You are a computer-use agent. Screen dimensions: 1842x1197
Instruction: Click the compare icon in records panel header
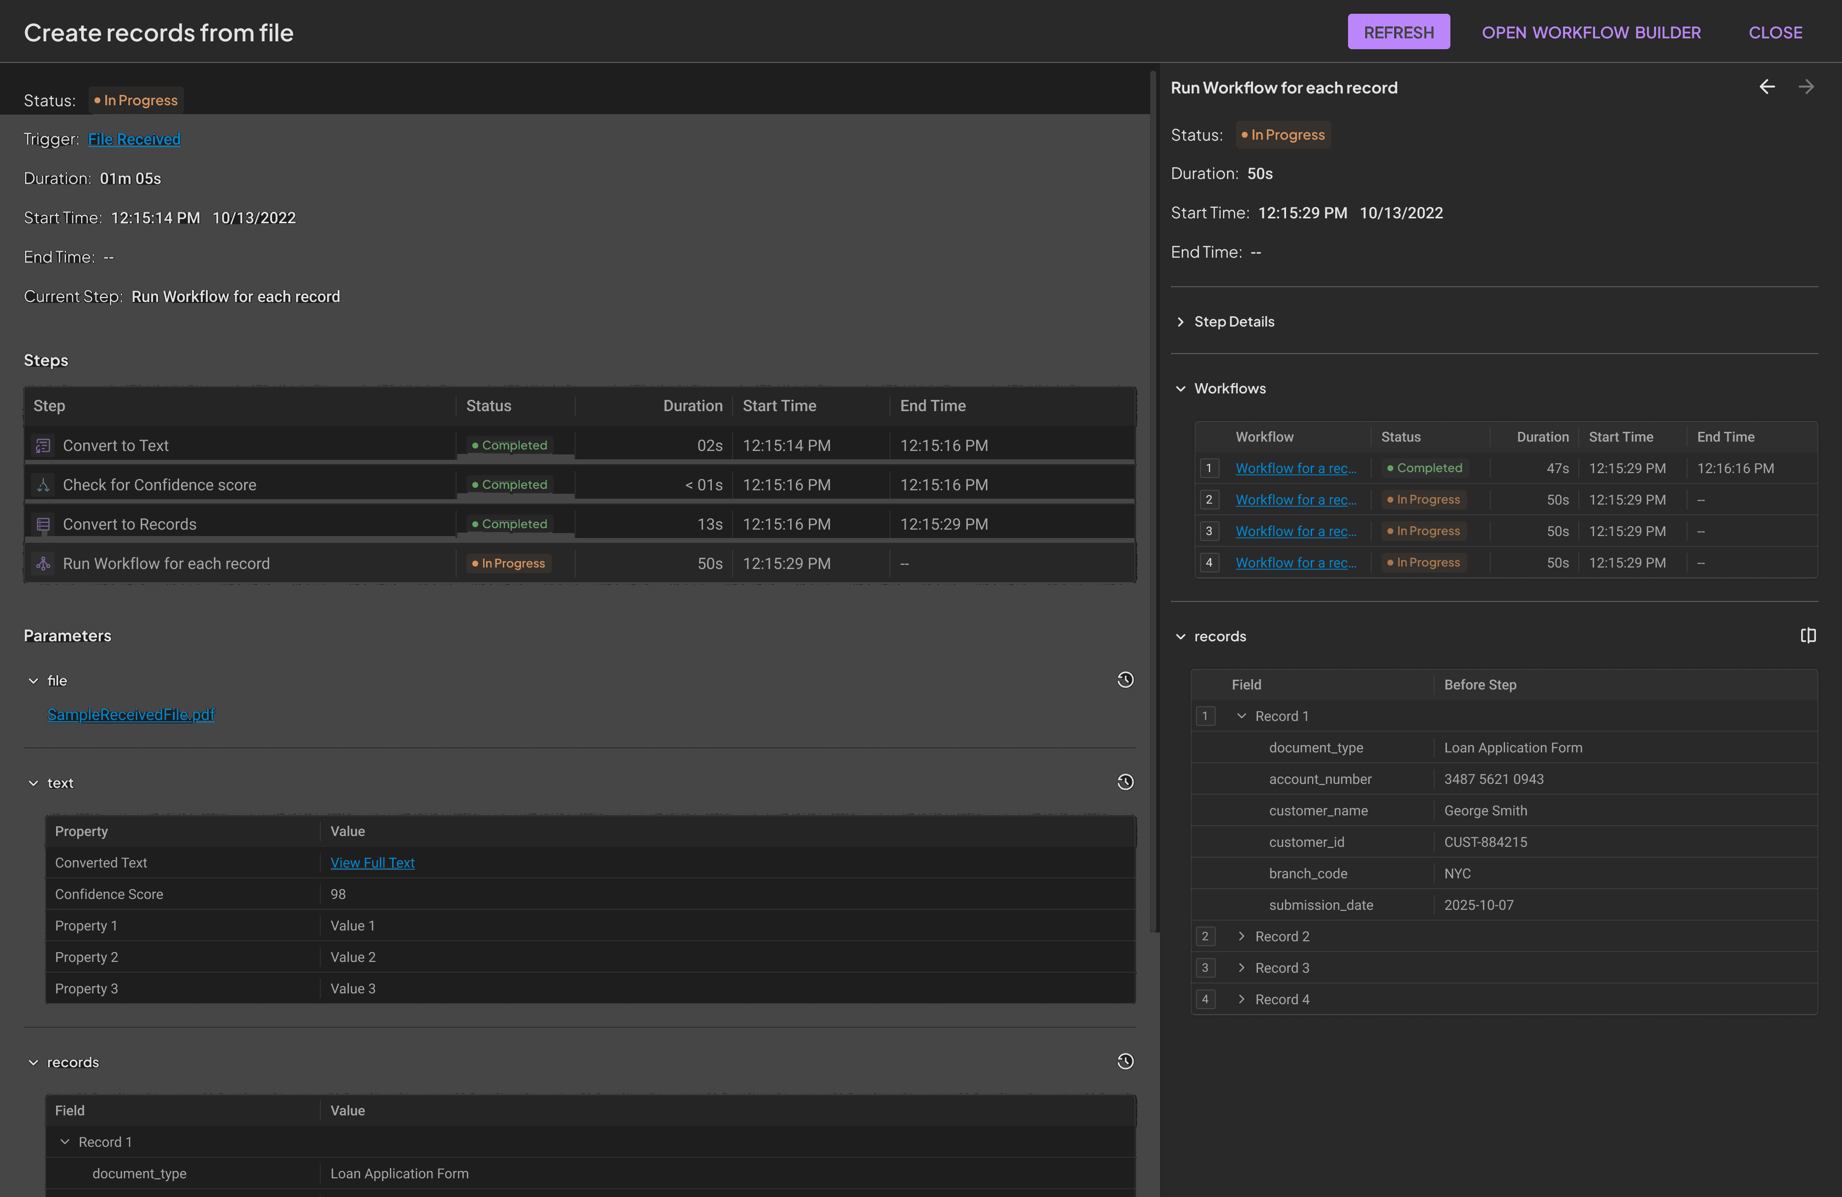point(1809,635)
